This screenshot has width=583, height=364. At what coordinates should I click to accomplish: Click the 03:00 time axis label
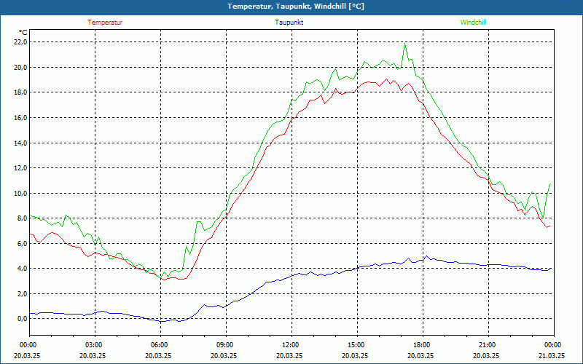95,345
